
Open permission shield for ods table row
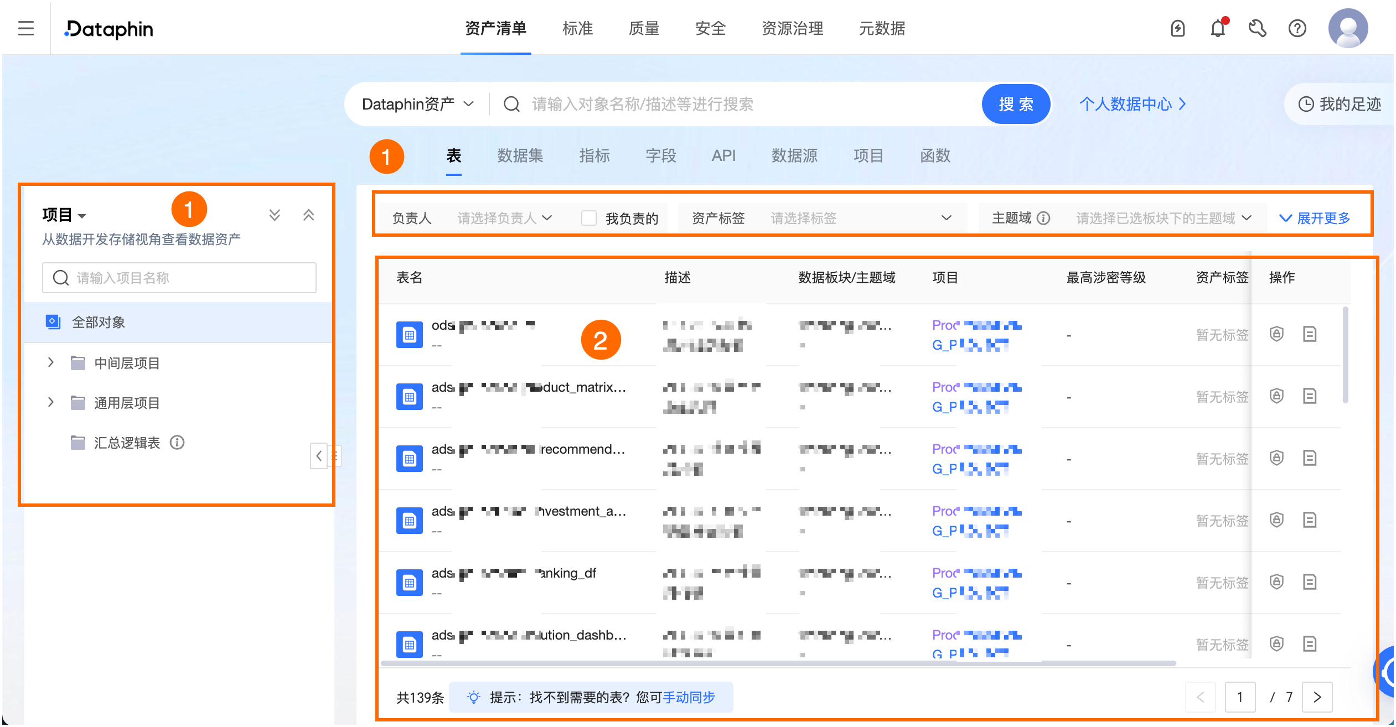(1276, 334)
